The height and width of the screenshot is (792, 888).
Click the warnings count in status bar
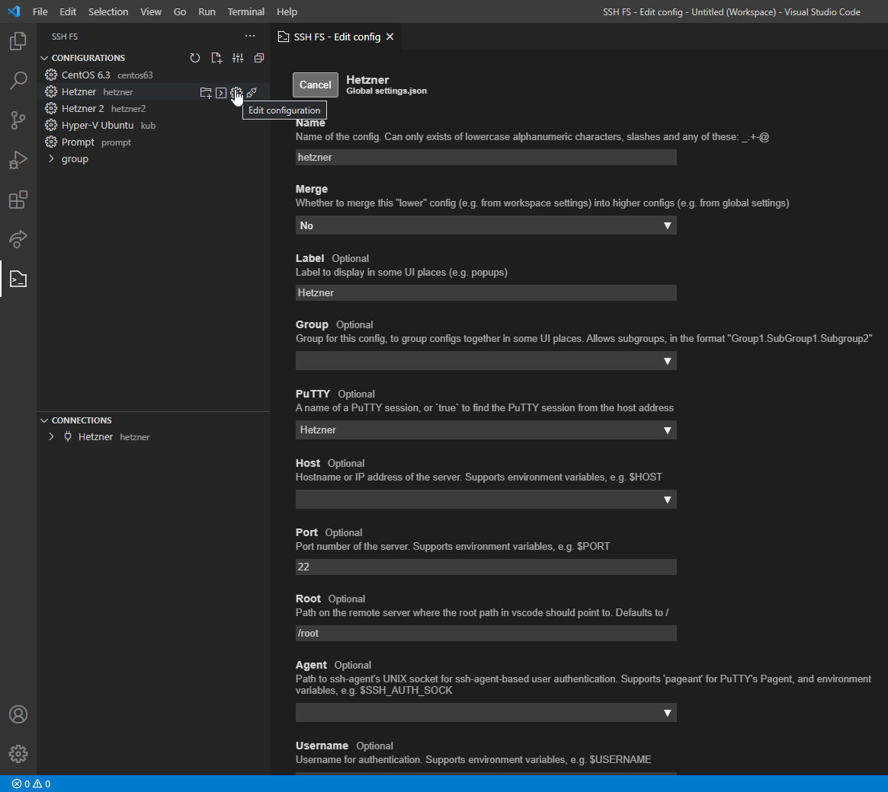click(x=42, y=784)
